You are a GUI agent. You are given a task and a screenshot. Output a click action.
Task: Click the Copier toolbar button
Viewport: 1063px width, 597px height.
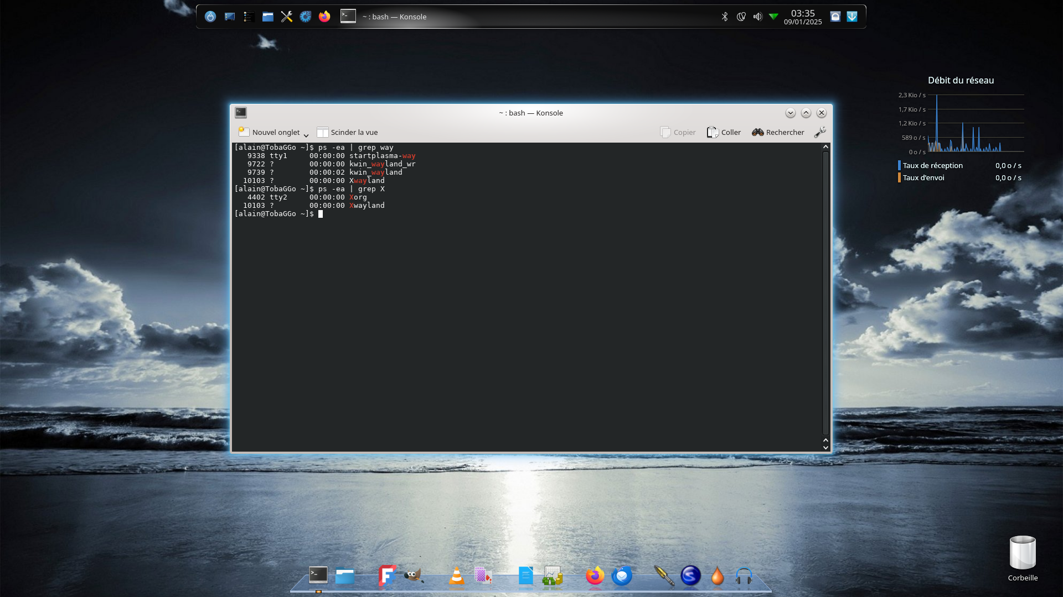coord(678,132)
